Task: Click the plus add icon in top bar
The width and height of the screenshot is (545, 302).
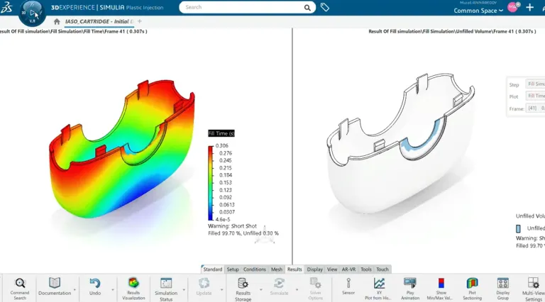Action: coord(529,7)
